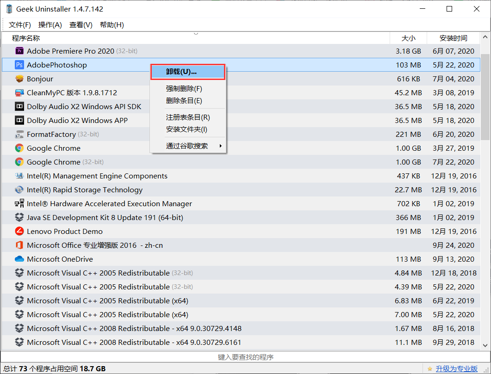
Task: Click the FormatFactory icon
Action: pyautogui.click(x=19, y=134)
